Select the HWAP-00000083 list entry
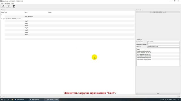This screenshot has height=101, width=181. (x=158, y=53)
